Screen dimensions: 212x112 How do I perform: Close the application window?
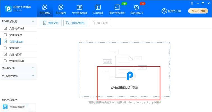209,3
